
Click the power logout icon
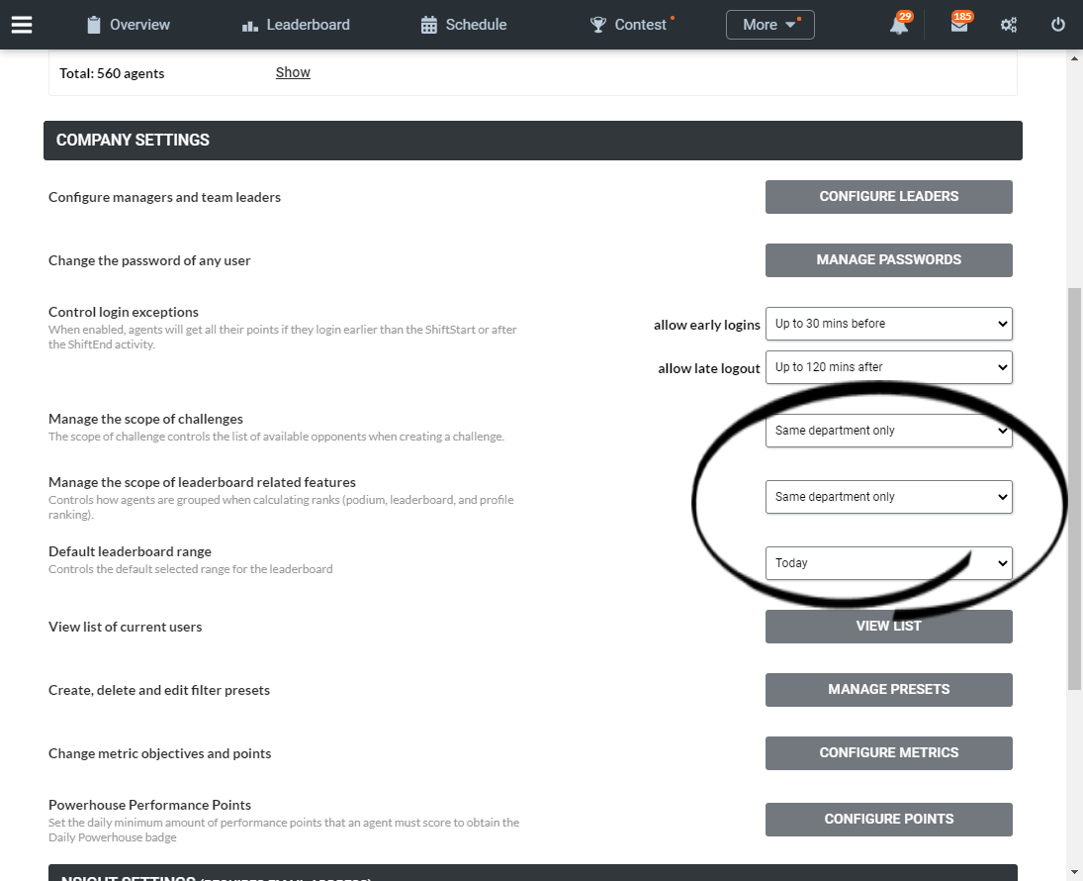(1058, 25)
